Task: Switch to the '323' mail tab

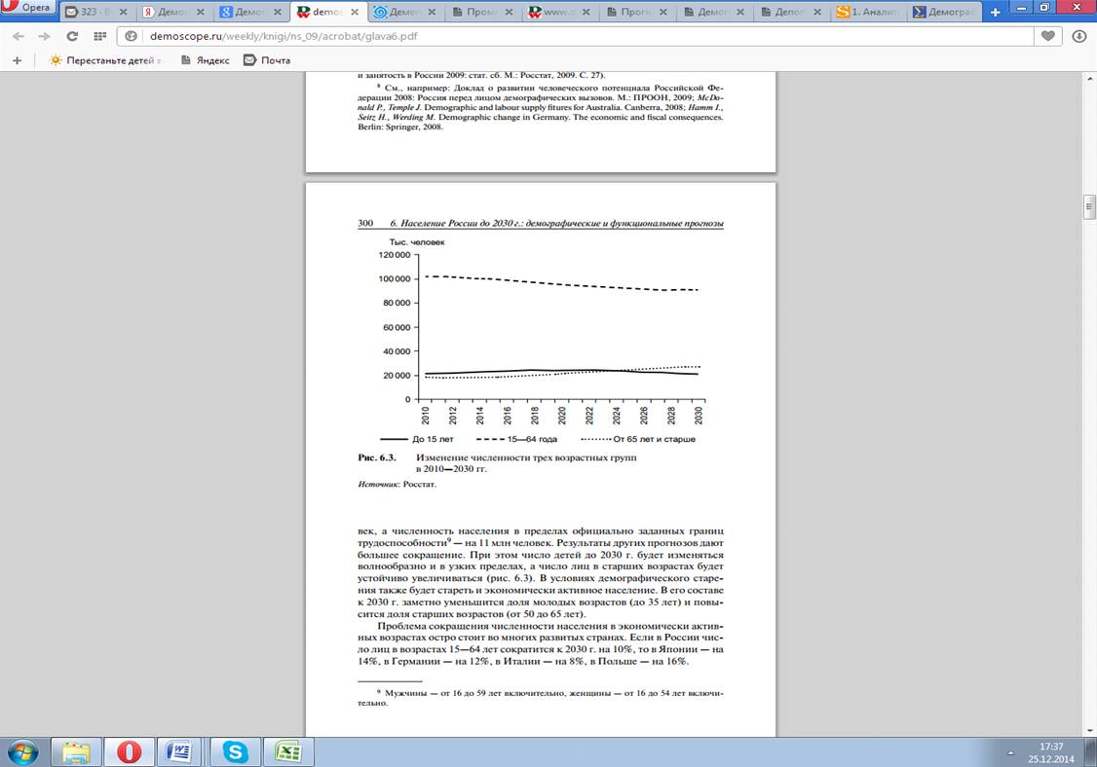Action: click(x=95, y=13)
